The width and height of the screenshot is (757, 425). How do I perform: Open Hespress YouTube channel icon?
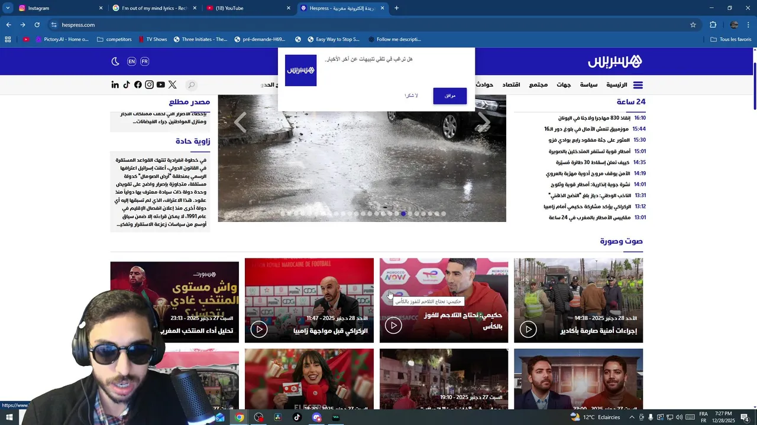[x=160, y=85]
